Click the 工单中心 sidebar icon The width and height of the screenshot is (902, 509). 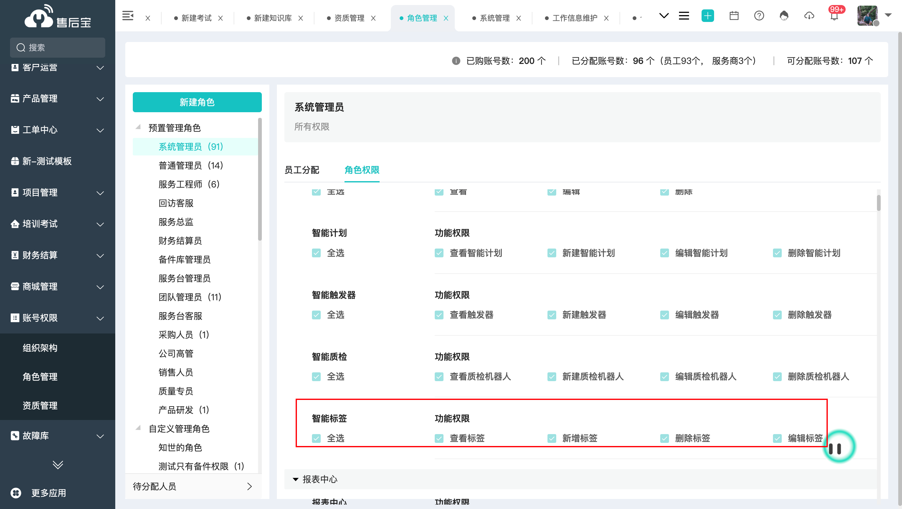coord(15,130)
